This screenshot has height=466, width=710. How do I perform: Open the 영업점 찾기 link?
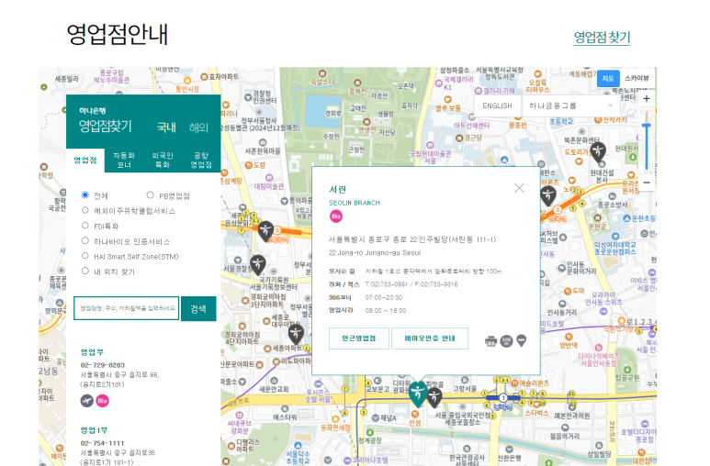(602, 37)
